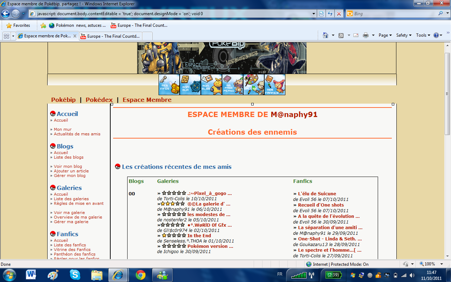The image size is (451, 282).
Task: Expand recent pages dropdown next to Forward
Action: pos(23,14)
